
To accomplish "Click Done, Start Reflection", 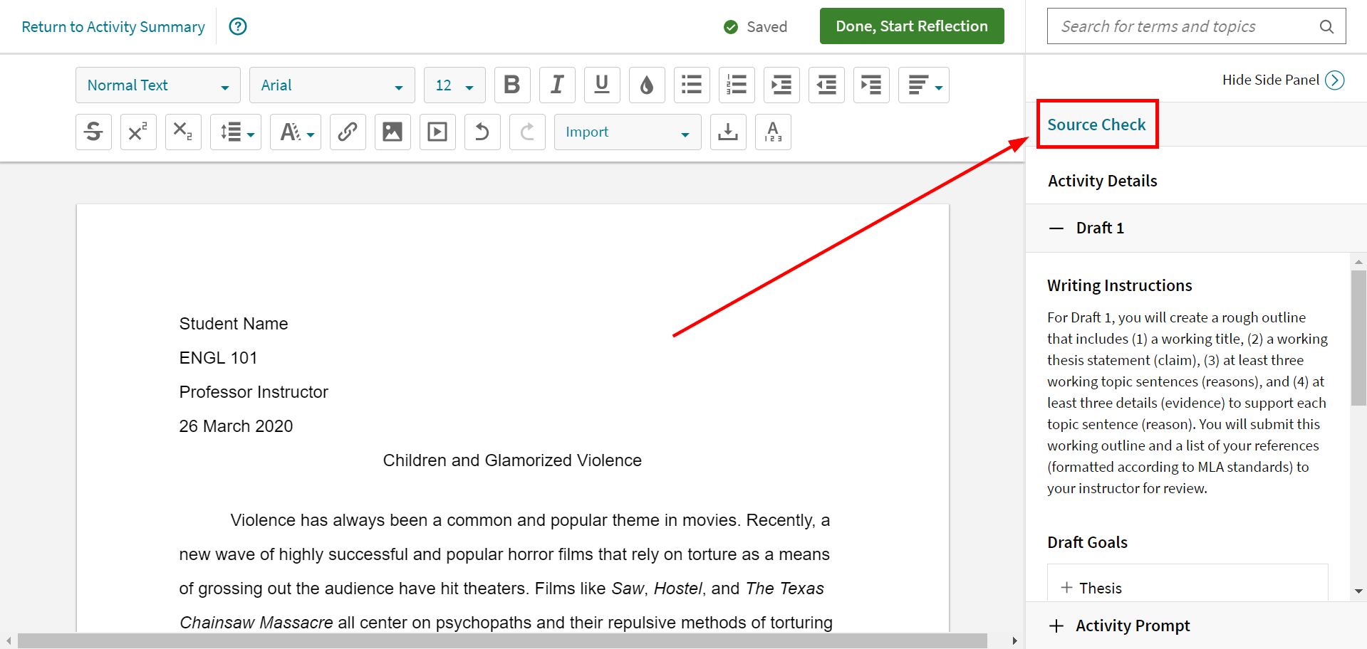I will 911,26.
